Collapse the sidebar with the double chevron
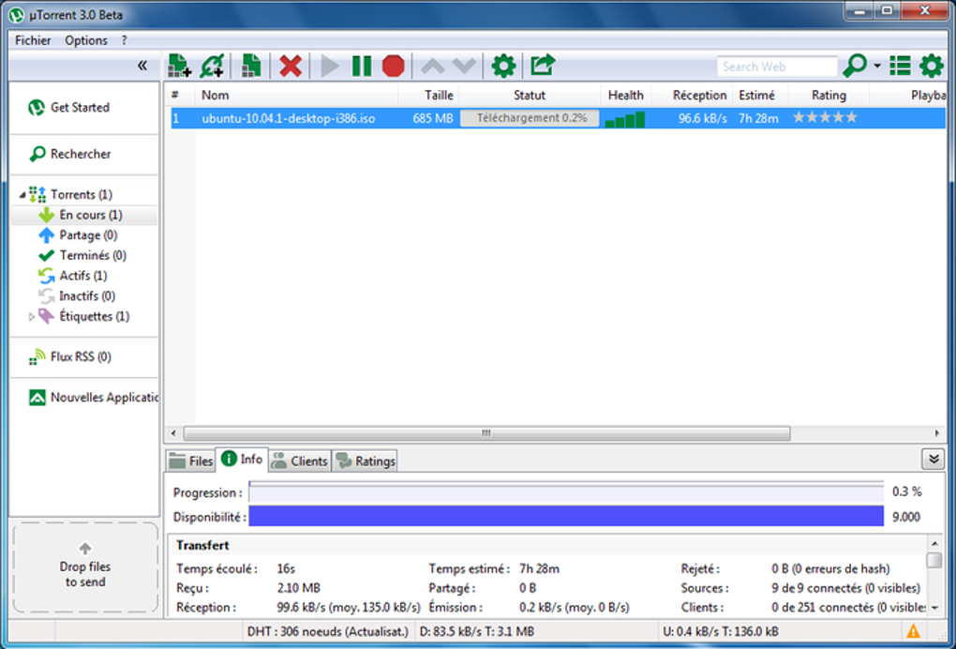Screen dimensions: 956x649 (142, 66)
